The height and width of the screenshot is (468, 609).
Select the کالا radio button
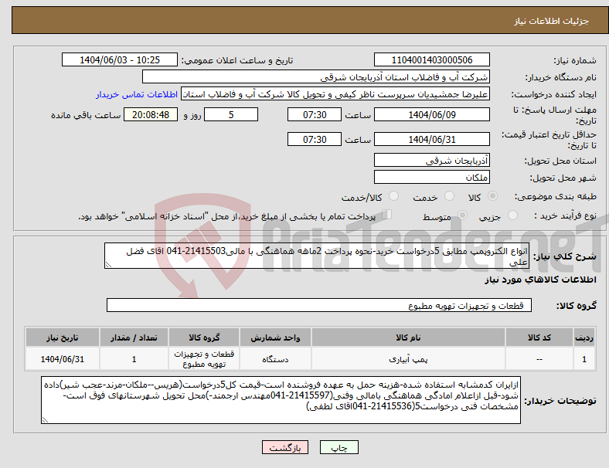click(492, 196)
